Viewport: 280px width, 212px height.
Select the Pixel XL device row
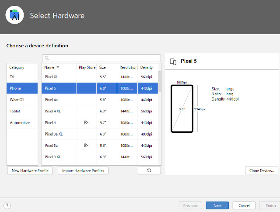click(100, 77)
